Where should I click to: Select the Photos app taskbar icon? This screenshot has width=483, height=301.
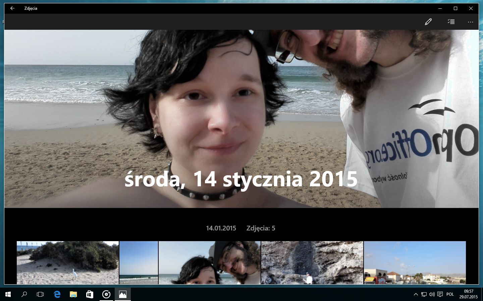(x=122, y=294)
